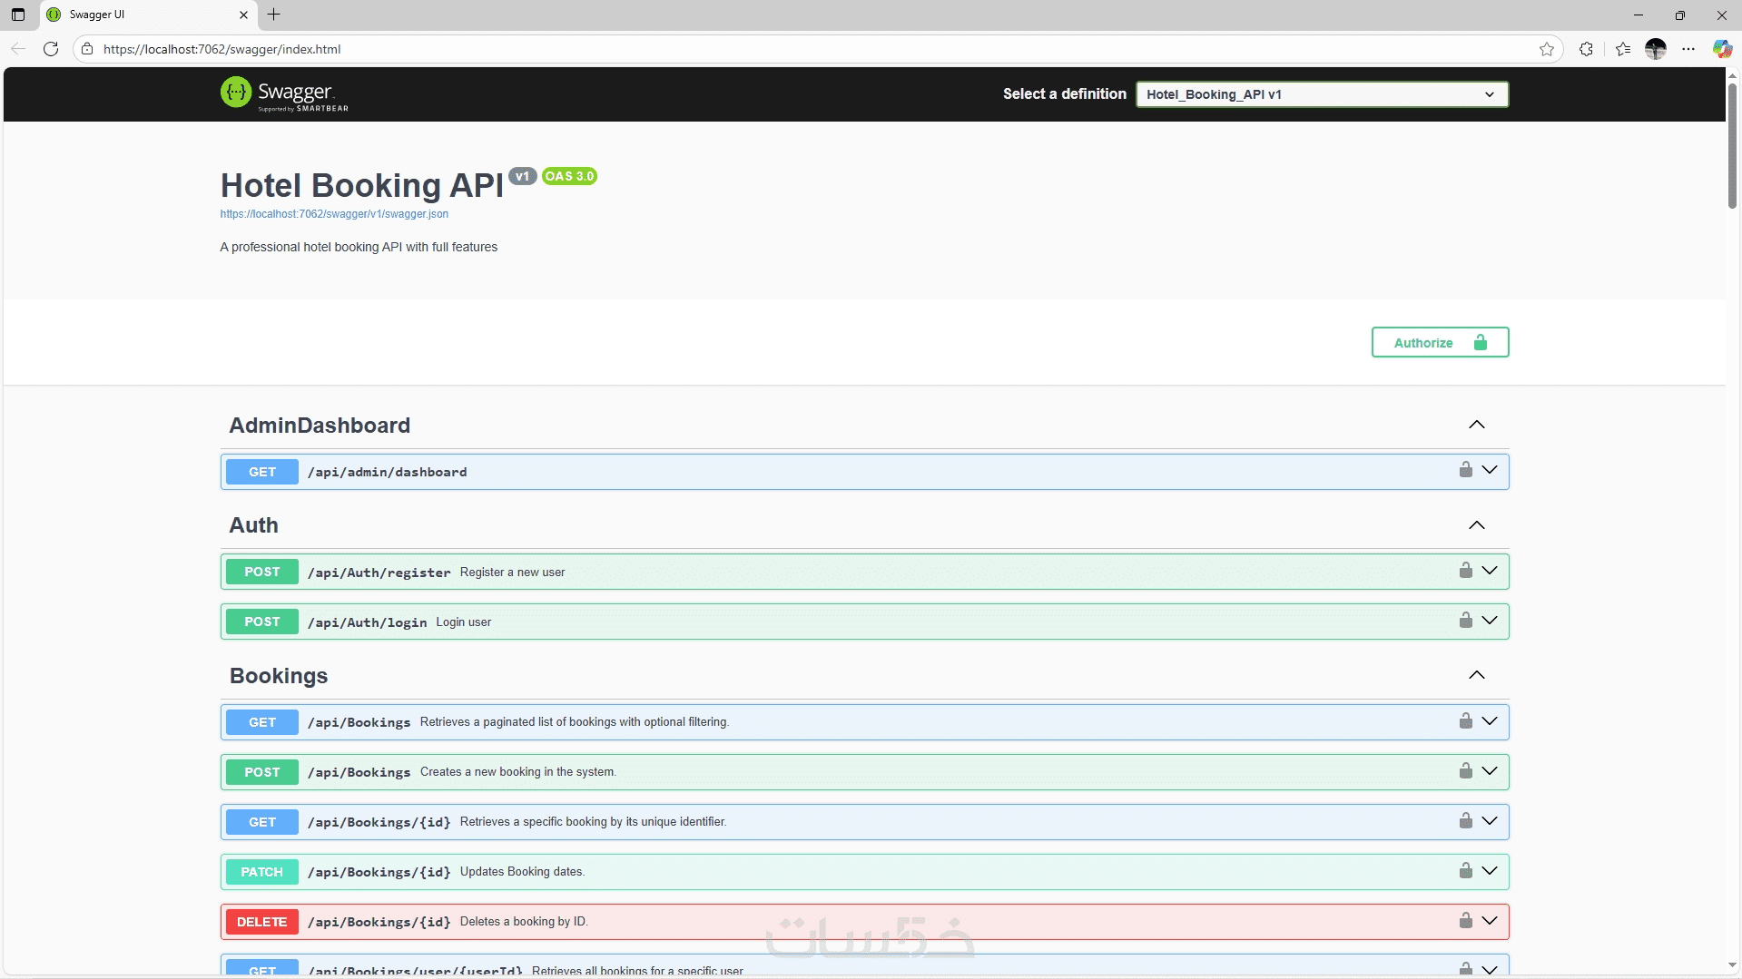
Task: Click lock icon on GET /api/Bookings/{id} row
Action: click(x=1465, y=820)
